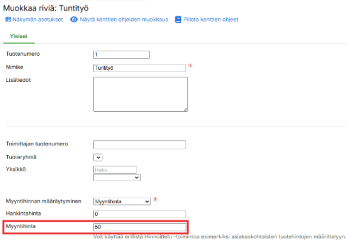The width and height of the screenshot is (347, 243).
Task: Click the Toimittajan tuotenumero input field
Action: (139, 145)
